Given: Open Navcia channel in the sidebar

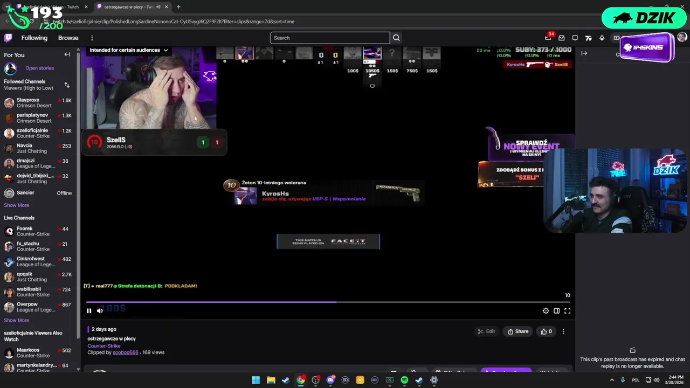Looking at the screenshot, I should (x=38, y=148).
